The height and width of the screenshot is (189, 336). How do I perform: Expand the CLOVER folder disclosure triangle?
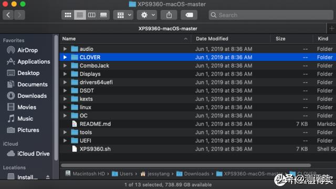tap(65, 57)
